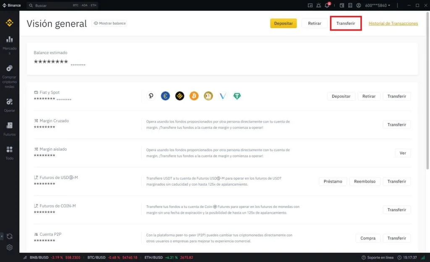Open the Operar sidebar section
Screen dimensions: 430x262
pyautogui.click(x=10, y=105)
